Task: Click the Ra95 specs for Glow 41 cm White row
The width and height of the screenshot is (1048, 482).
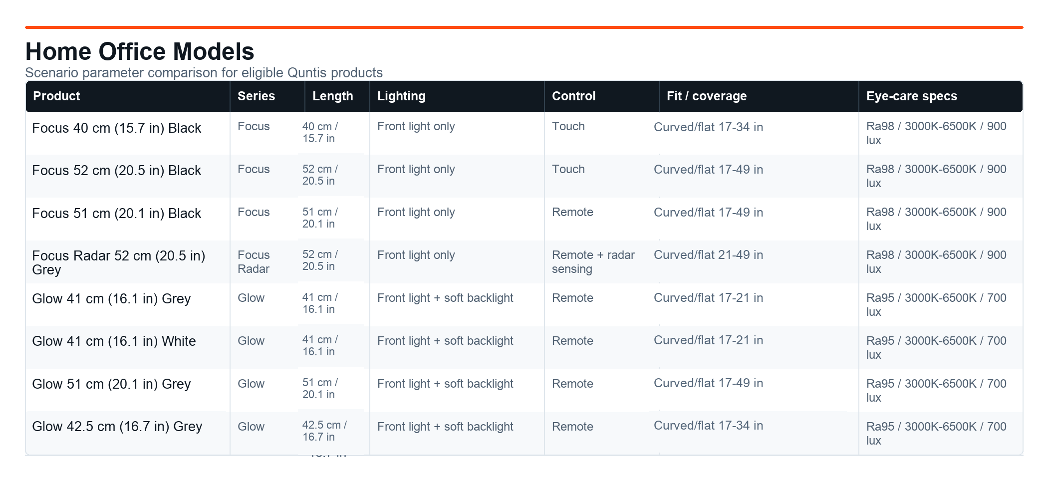Action: pos(936,348)
